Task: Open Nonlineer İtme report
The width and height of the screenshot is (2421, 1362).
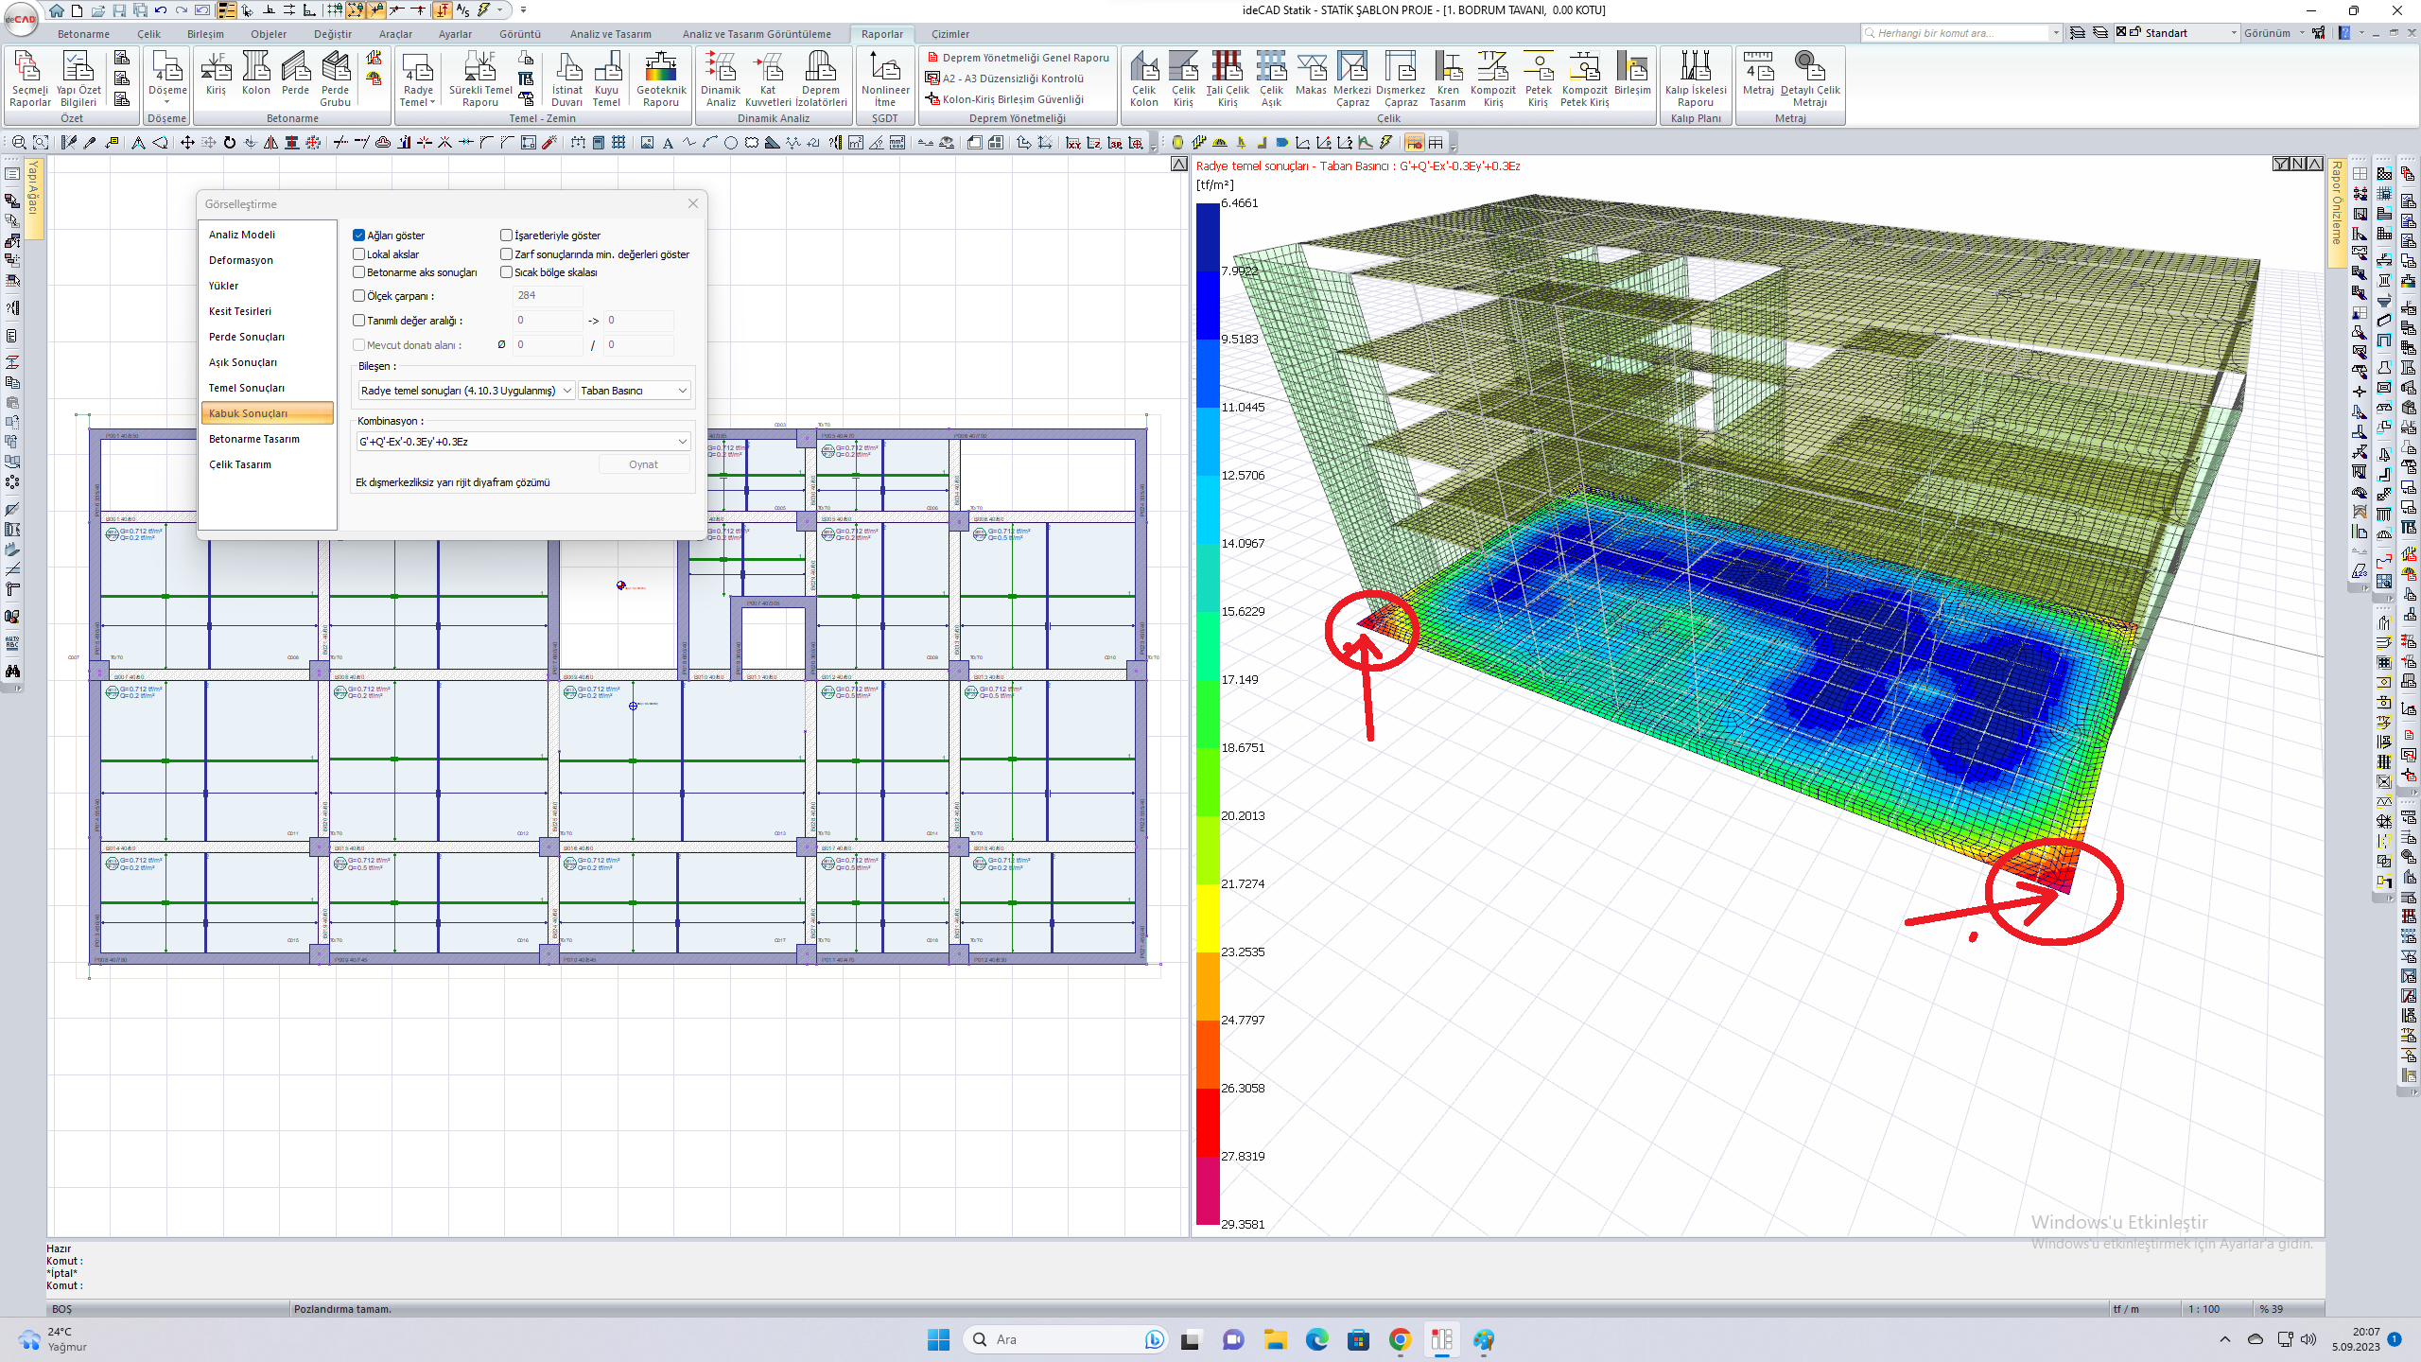Action: (x=885, y=79)
